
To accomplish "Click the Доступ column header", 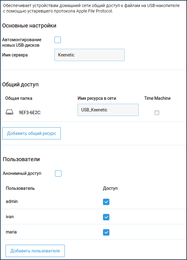I will pyautogui.click(x=110, y=188).
